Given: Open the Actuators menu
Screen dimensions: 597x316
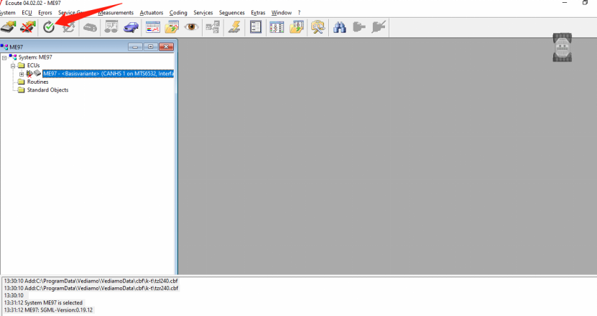Looking at the screenshot, I should click(152, 13).
